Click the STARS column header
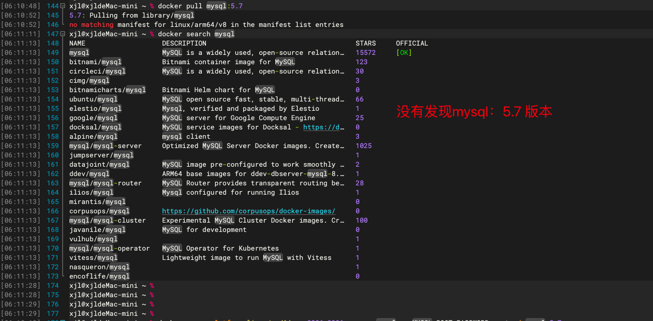 point(366,43)
